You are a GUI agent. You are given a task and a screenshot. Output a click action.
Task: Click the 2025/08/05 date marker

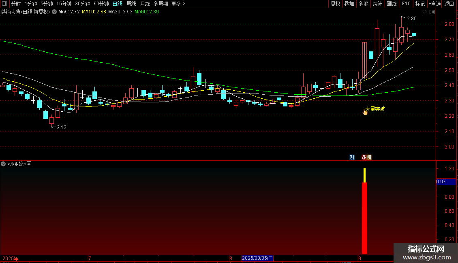click(x=257, y=258)
